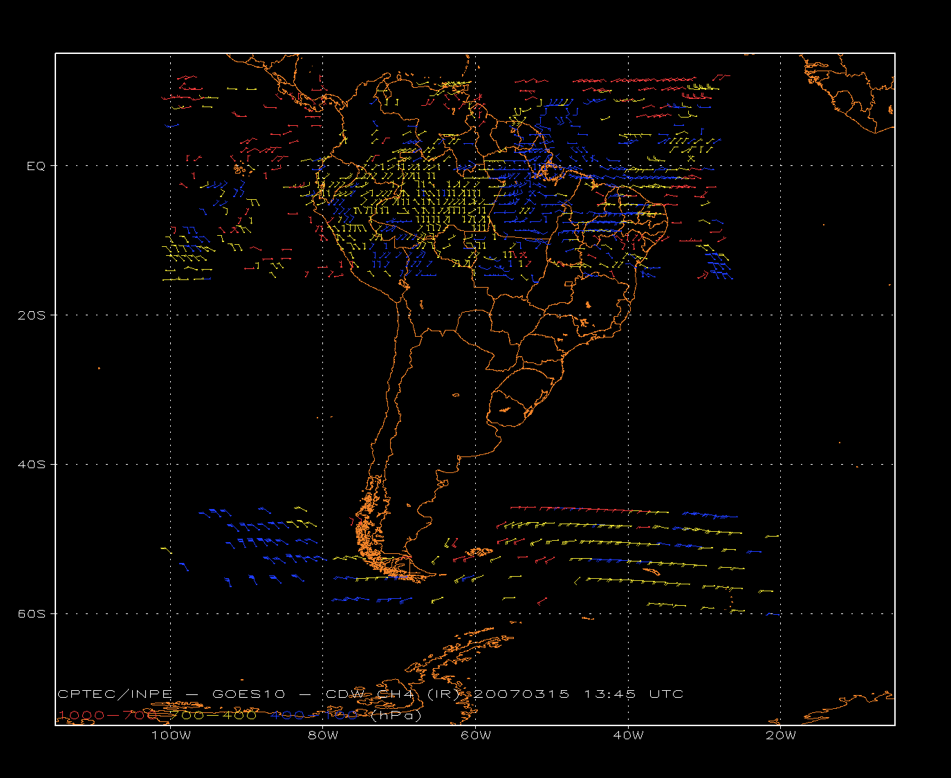The image size is (951, 778).
Task: Click the 100W longitude label
Action: 171,735
